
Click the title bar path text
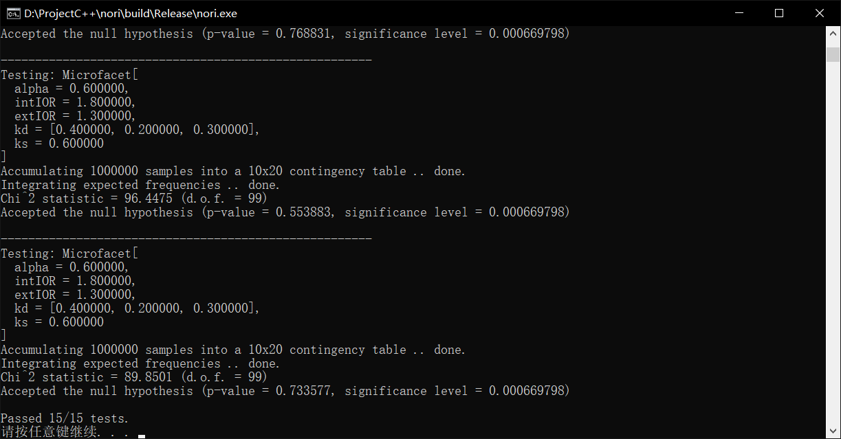point(131,13)
